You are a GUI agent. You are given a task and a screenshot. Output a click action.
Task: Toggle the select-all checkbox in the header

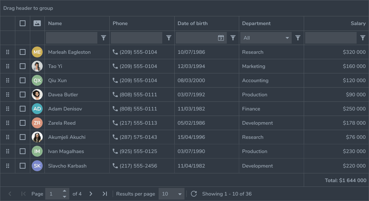(23, 23)
